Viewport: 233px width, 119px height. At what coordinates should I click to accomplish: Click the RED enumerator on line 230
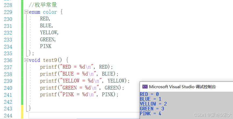click(45, 19)
